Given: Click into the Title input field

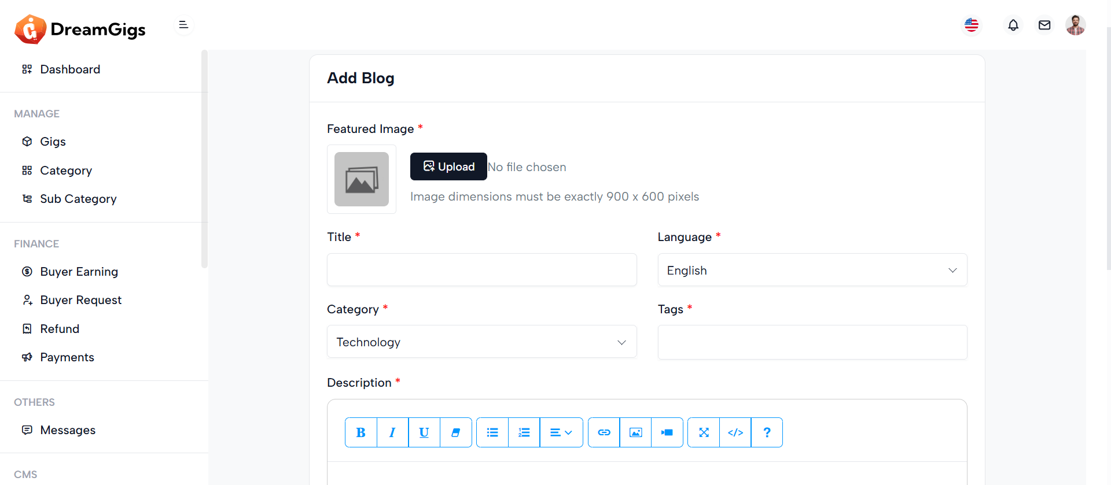Looking at the screenshot, I should pos(481,270).
